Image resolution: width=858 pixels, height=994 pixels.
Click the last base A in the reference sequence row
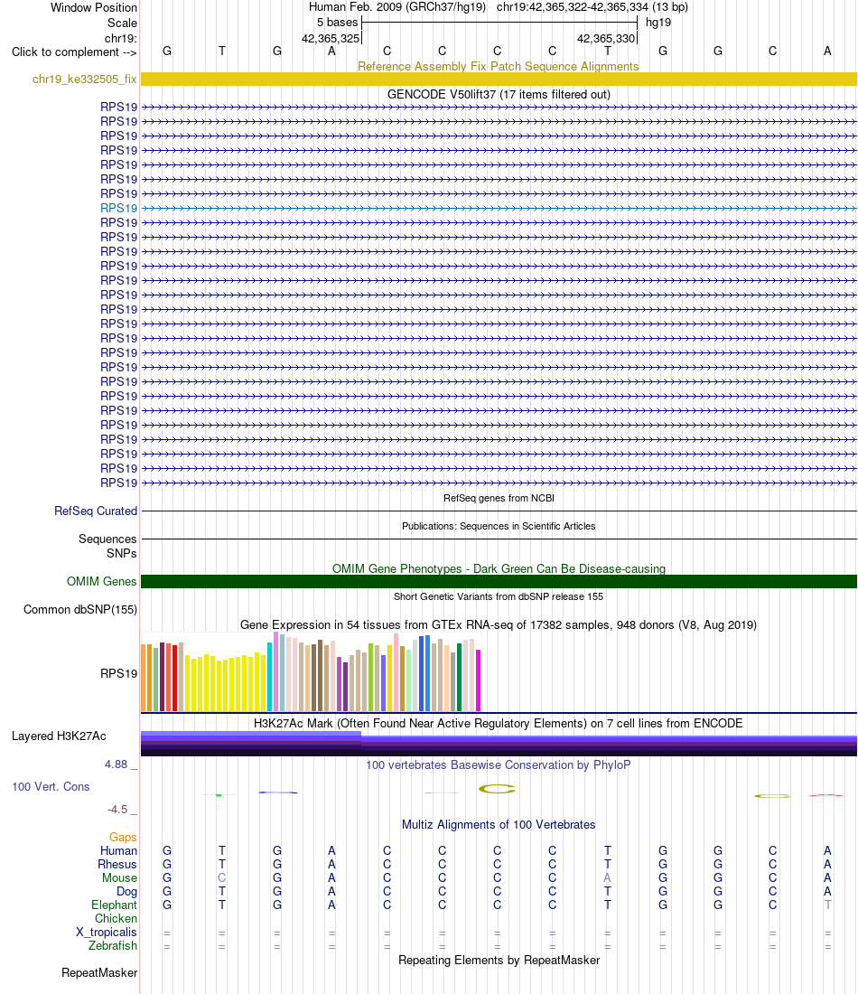827,51
